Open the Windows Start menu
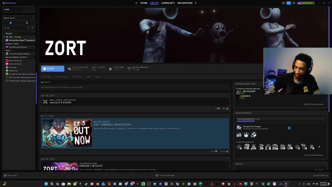Viewport: 332px width, 187px height. point(46,184)
